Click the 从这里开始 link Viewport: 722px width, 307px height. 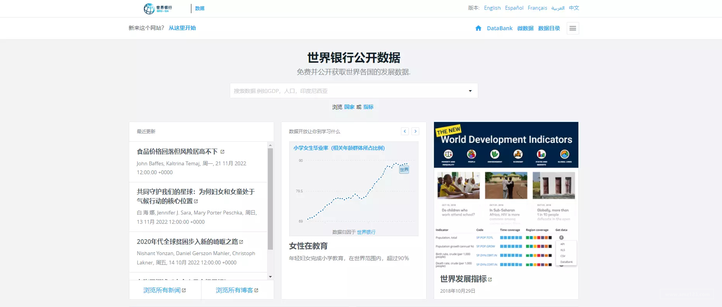(182, 28)
